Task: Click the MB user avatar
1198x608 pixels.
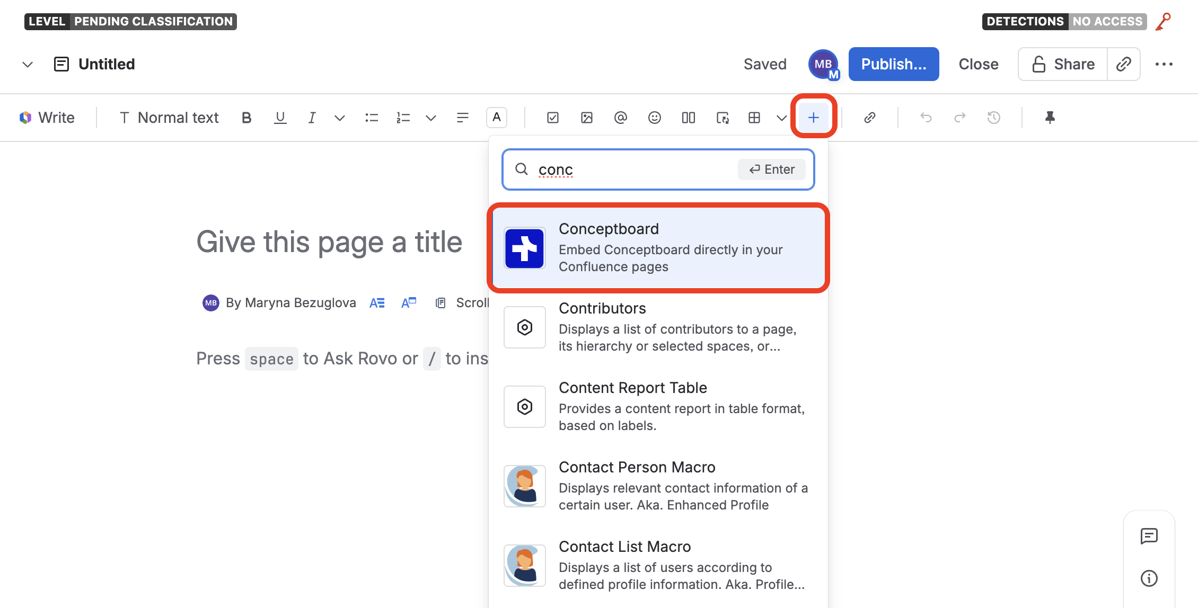Action: [823, 64]
